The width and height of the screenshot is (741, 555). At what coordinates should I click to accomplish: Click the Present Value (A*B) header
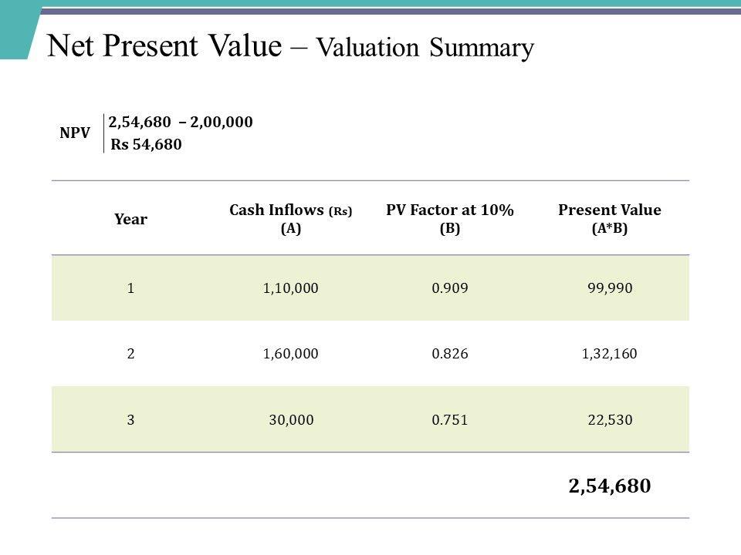click(x=609, y=219)
